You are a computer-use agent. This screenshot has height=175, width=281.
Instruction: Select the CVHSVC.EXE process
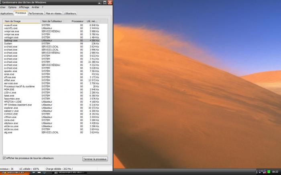tap(52, 114)
